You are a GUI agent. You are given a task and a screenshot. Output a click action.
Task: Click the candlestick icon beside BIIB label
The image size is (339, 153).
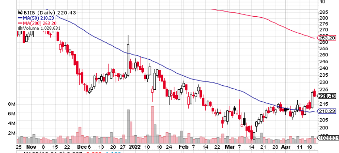20,13
